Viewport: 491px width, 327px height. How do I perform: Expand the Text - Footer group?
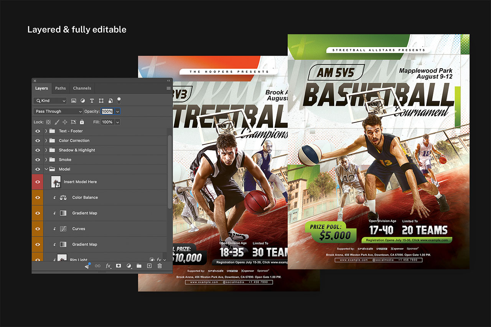(46, 131)
